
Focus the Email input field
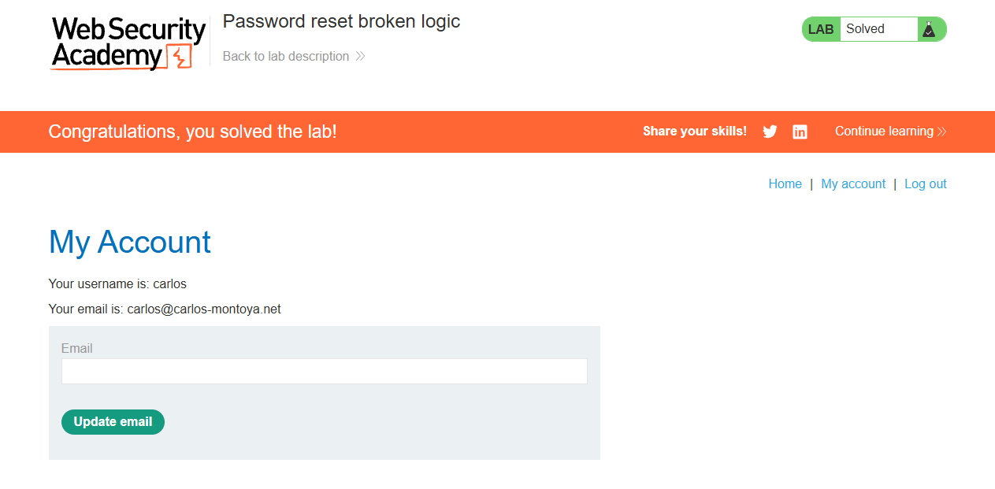pos(325,372)
